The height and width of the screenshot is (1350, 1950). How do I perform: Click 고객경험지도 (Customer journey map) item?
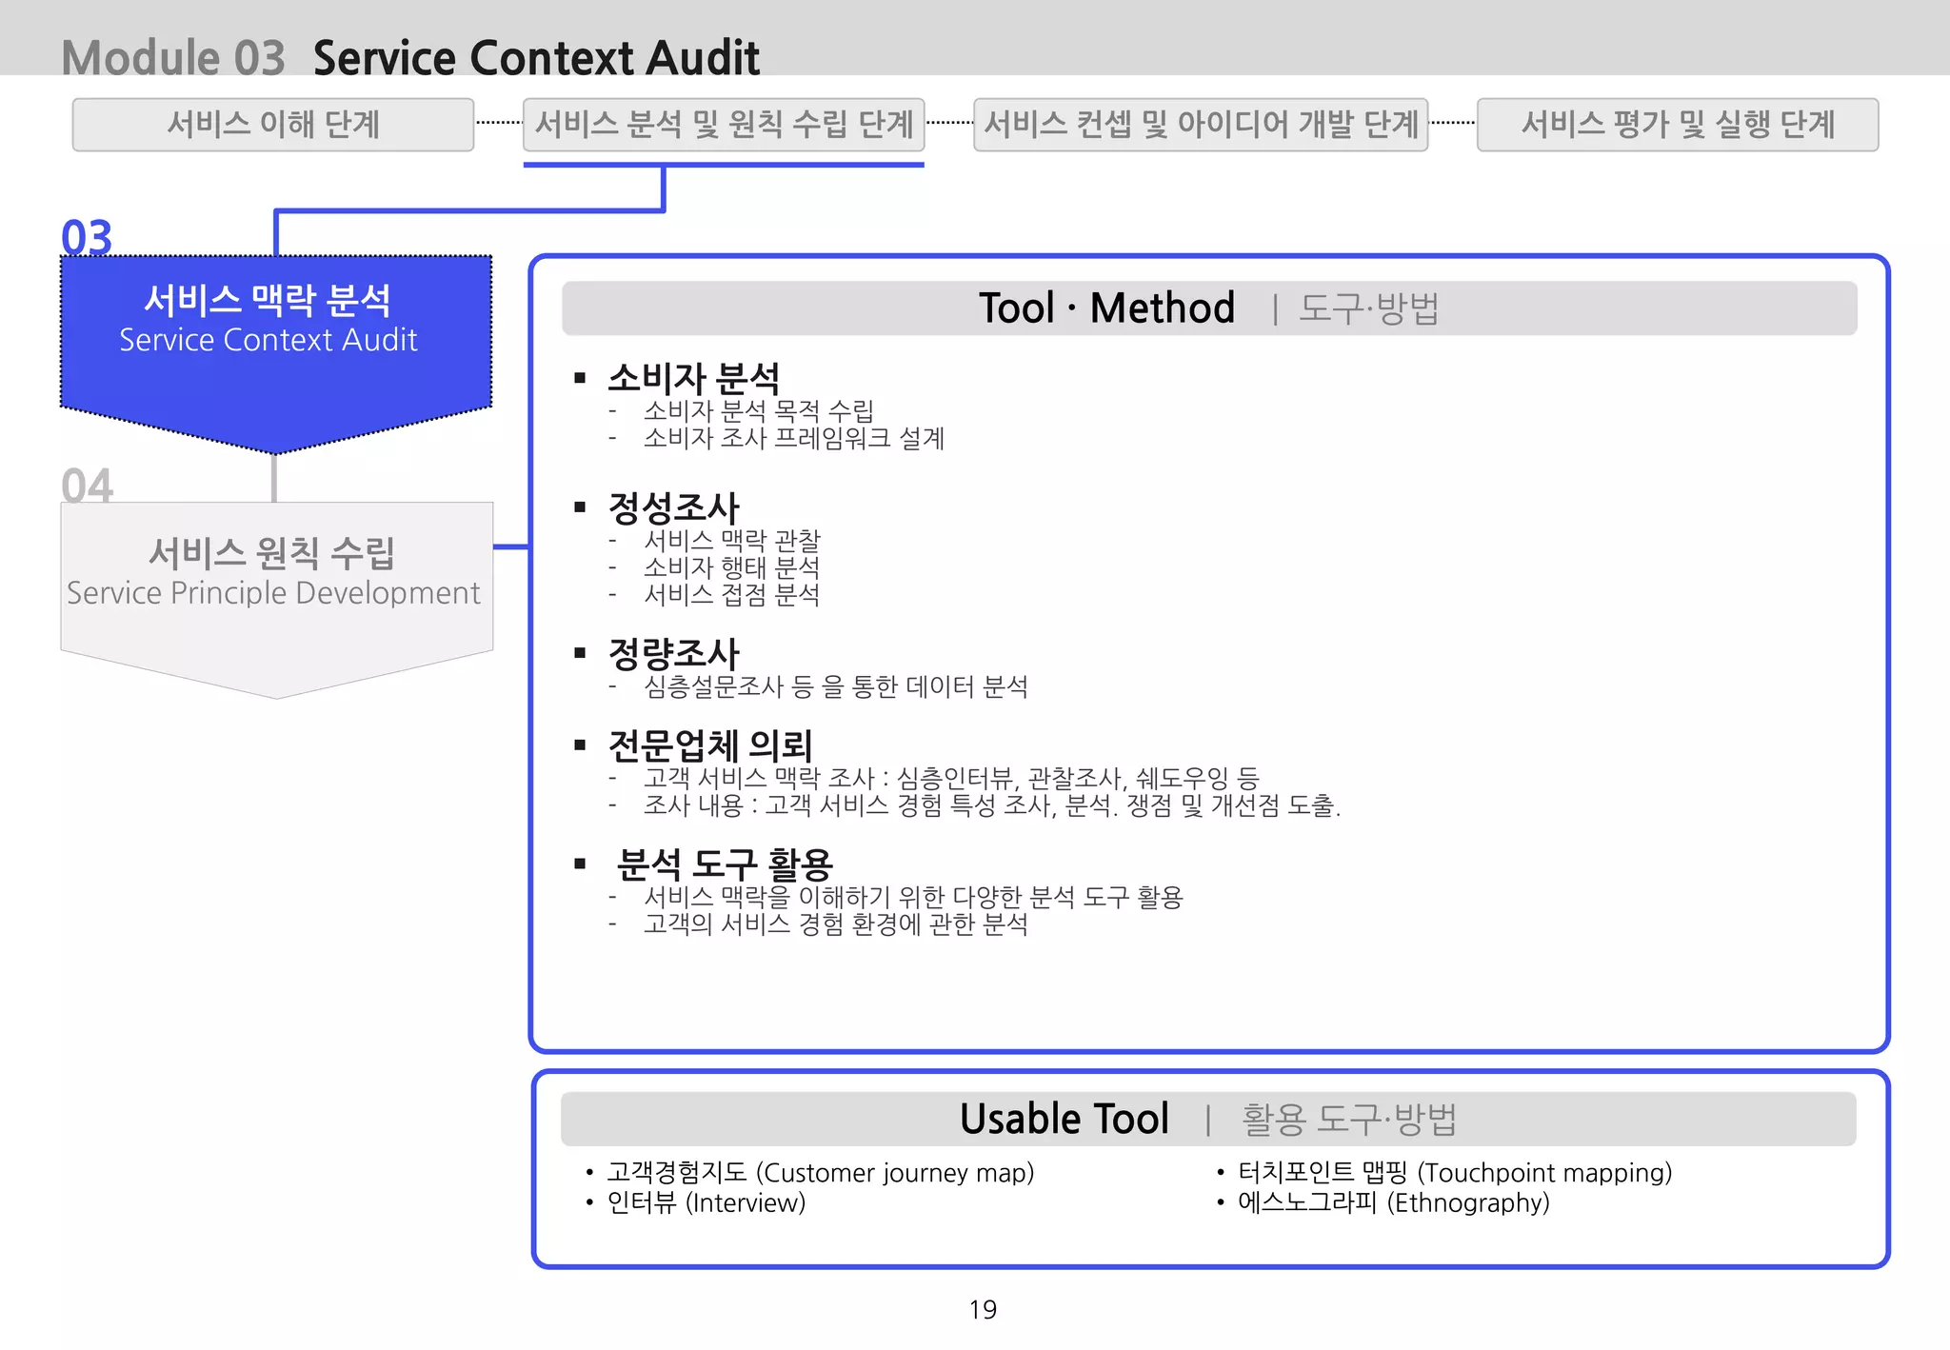pos(821,1173)
